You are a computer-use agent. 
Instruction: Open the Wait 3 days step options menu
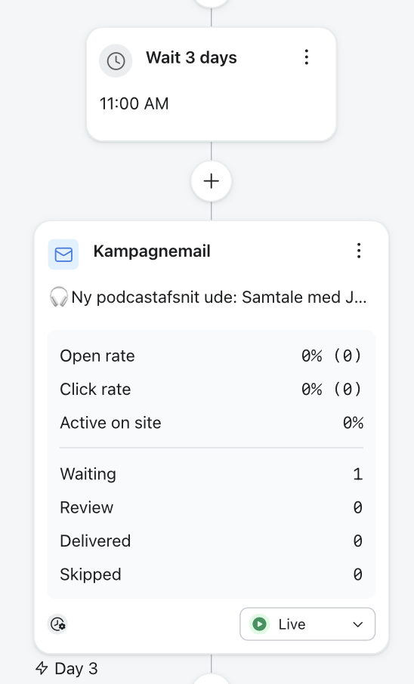point(307,57)
